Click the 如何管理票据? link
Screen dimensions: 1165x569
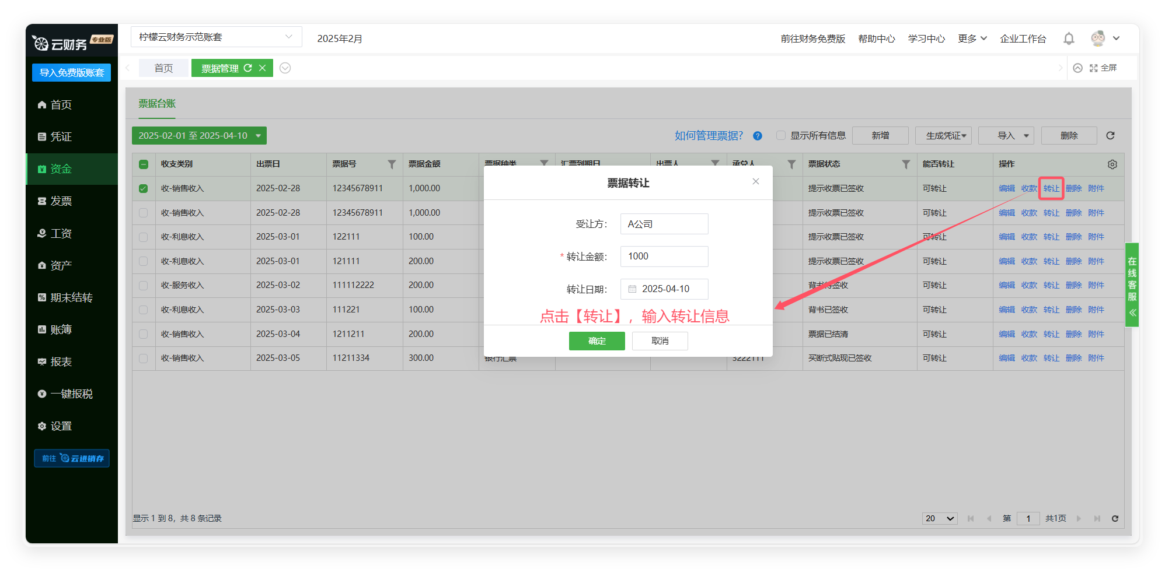coord(709,136)
